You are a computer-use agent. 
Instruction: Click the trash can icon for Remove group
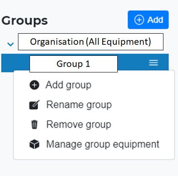pyautogui.click(x=34, y=124)
